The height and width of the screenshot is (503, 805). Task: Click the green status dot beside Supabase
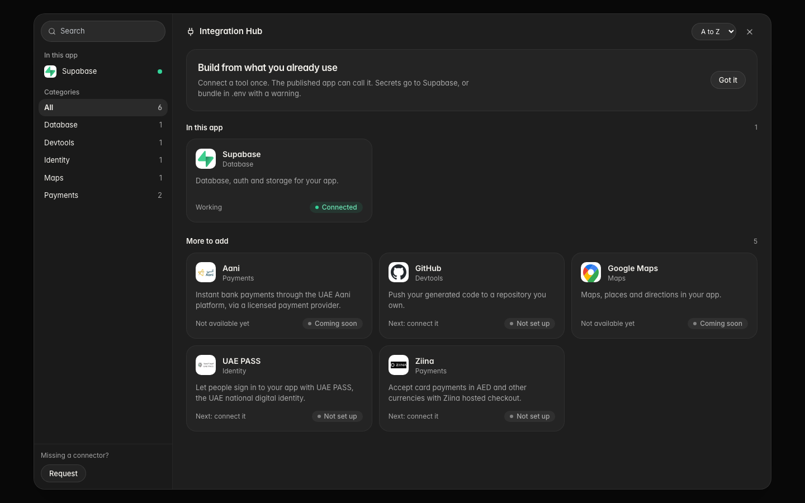click(160, 72)
